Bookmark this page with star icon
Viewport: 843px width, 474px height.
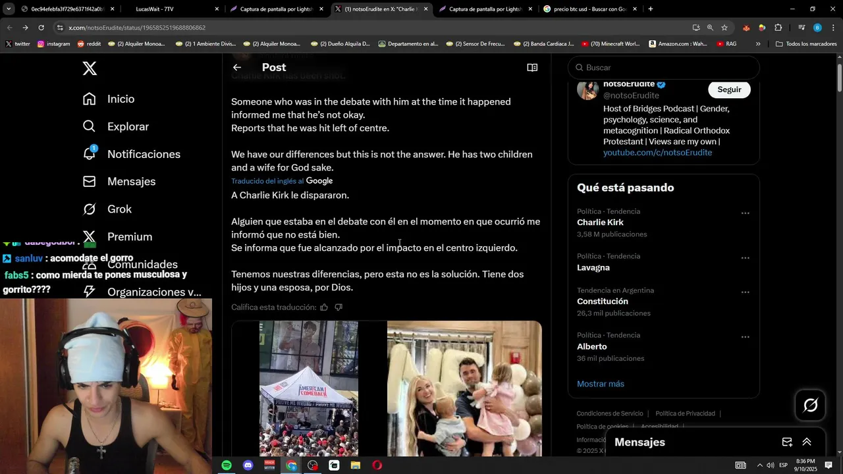click(x=724, y=28)
